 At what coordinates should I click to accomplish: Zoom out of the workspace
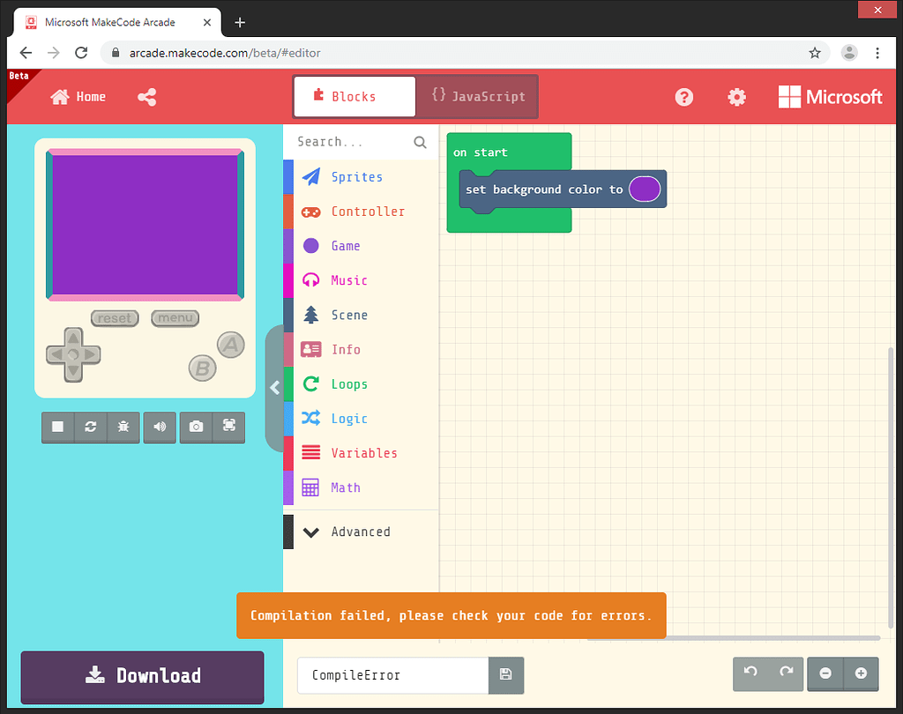[x=825, y=673]
